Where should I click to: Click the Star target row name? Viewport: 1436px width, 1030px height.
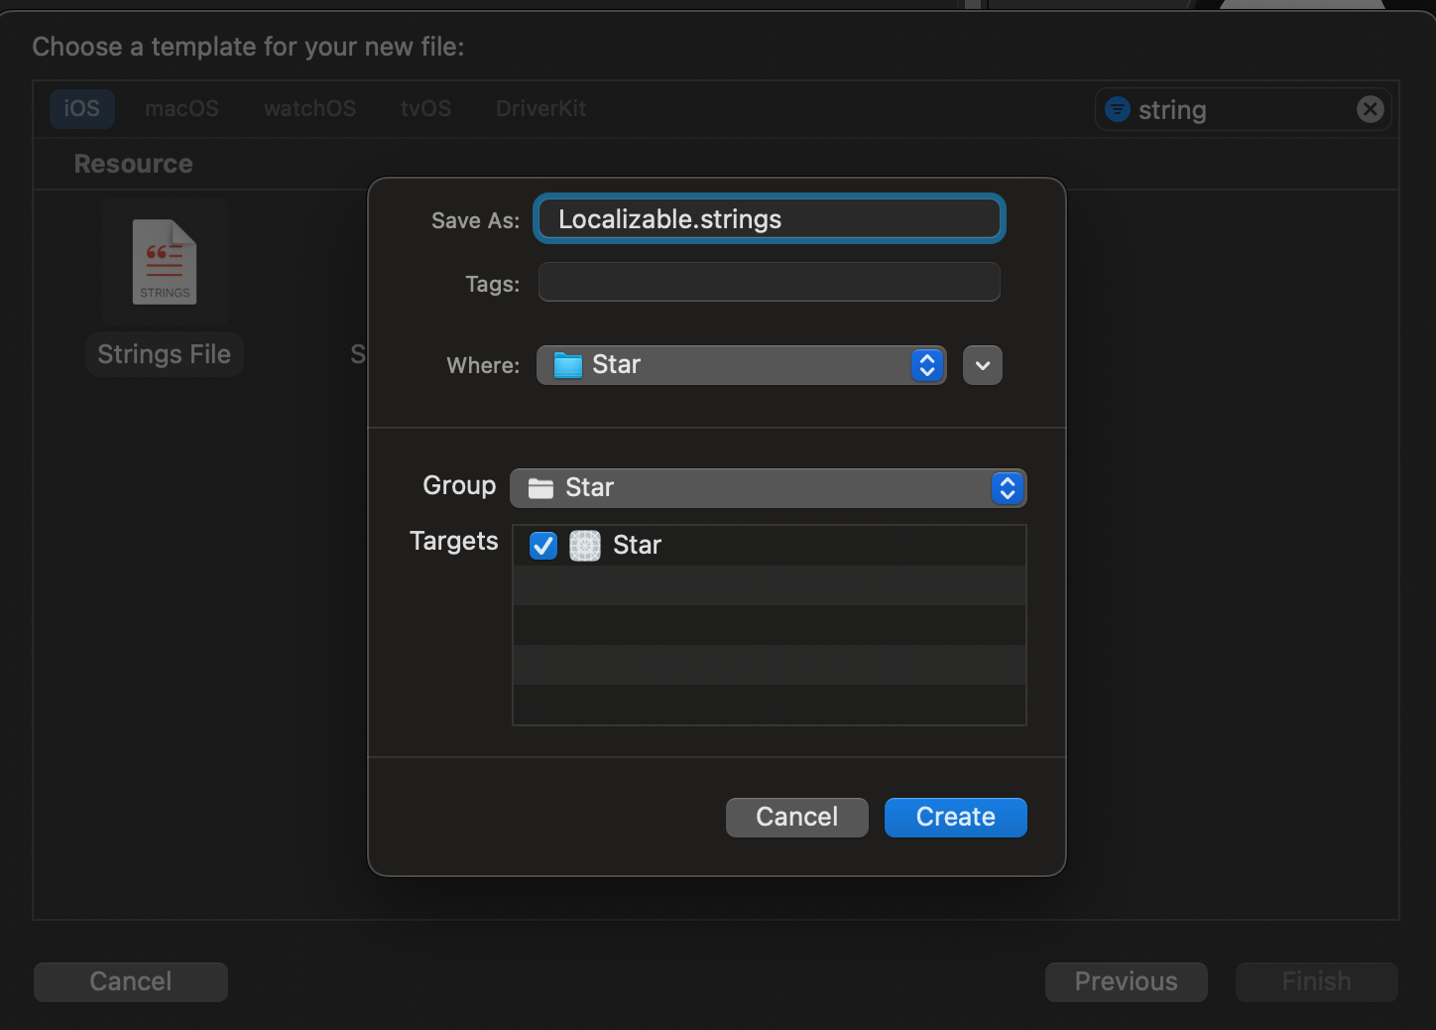(x=637, y=546)
